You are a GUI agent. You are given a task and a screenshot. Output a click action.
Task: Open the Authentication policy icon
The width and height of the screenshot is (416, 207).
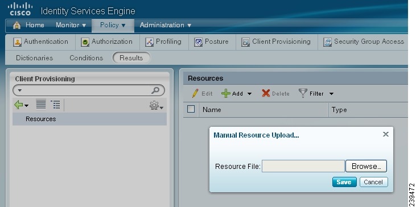click(x=17, y=43)
